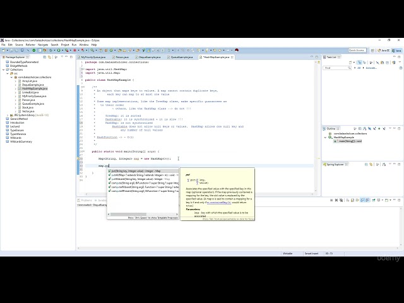This screenshot has width=404, height=303.
Task: Click Minimize icon of Task List panel
Action: click(x=395, y=56)
